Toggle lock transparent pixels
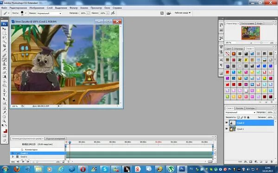Screen dimensions: 278x173 [x=238, y=117]
